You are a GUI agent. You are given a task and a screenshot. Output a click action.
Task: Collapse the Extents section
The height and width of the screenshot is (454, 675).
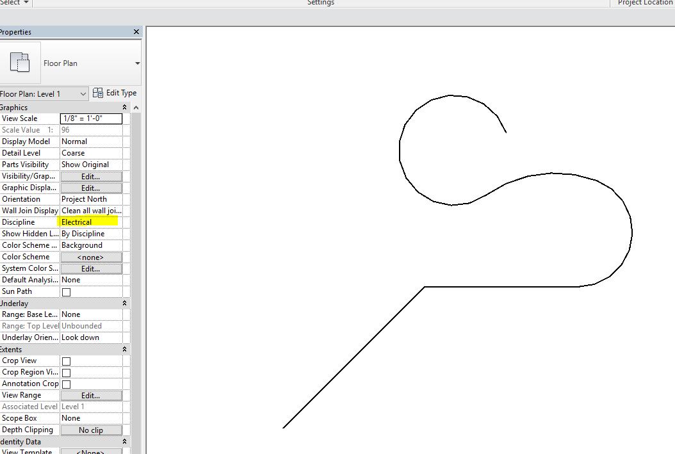[x=124, y=350]
